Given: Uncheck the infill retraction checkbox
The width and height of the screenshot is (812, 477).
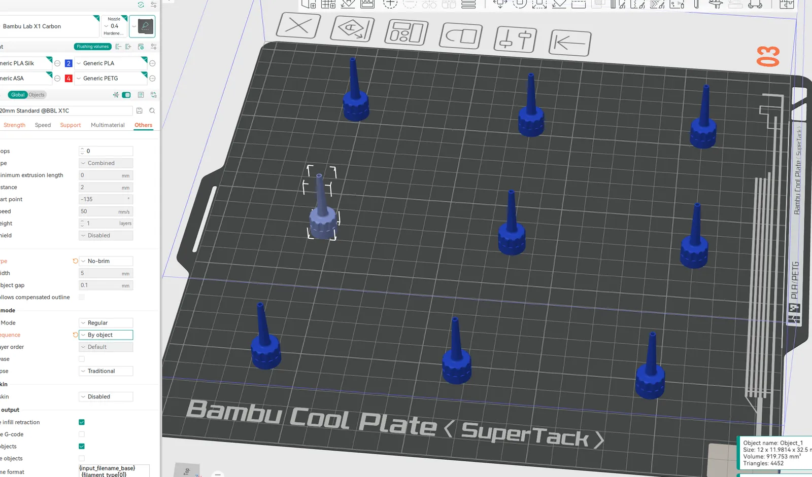Looking at the screenshot, I should (82, 422).
